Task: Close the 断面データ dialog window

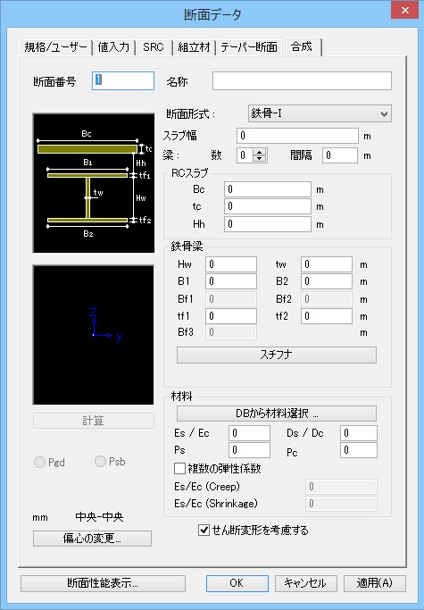Action: (x=405, y=11)
